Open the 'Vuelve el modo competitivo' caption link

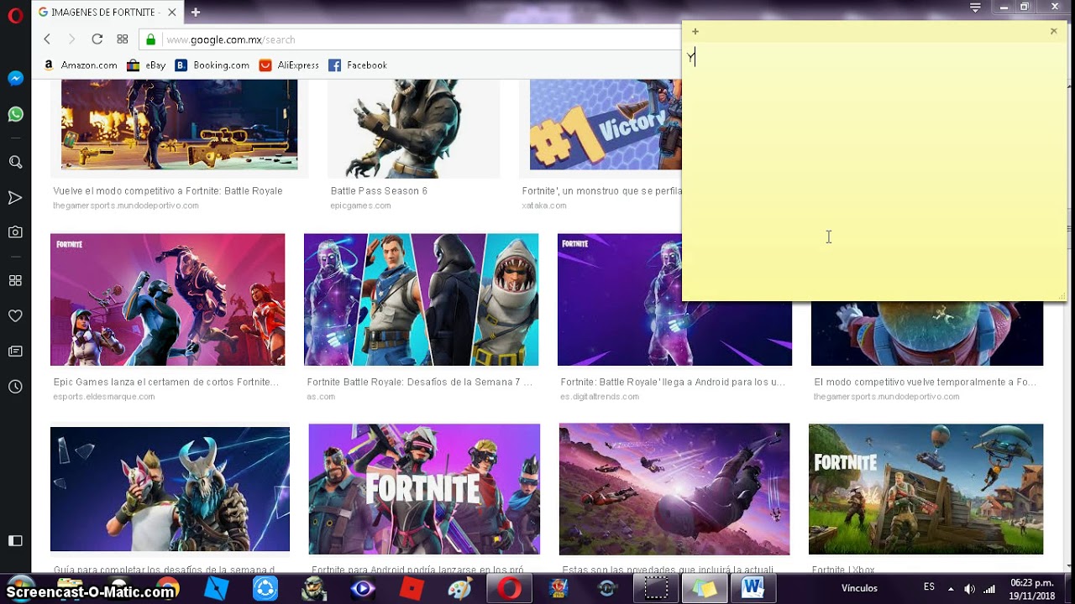click(x=168, y=191)
